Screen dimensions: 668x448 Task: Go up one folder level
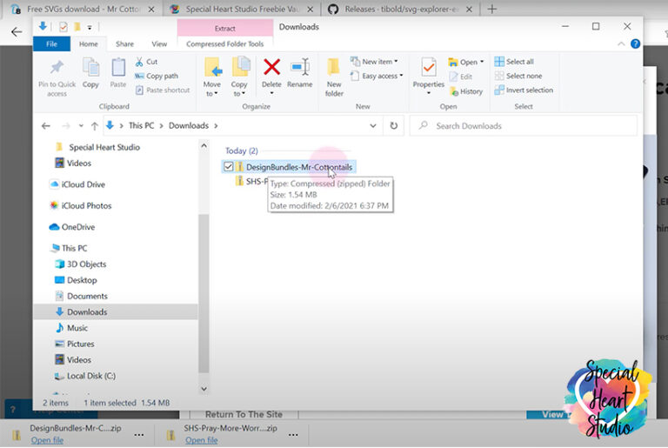point(95,126)
